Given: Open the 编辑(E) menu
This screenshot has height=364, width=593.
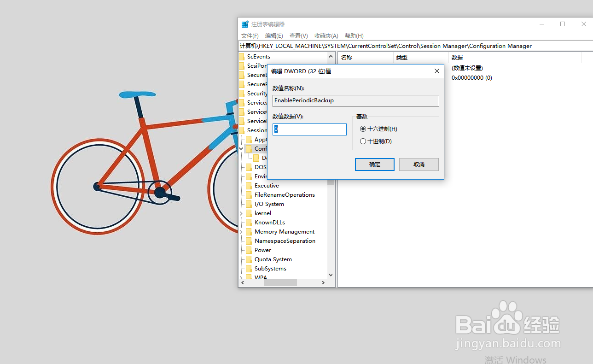Looking at the screenshot, I should tap(274, 36).
